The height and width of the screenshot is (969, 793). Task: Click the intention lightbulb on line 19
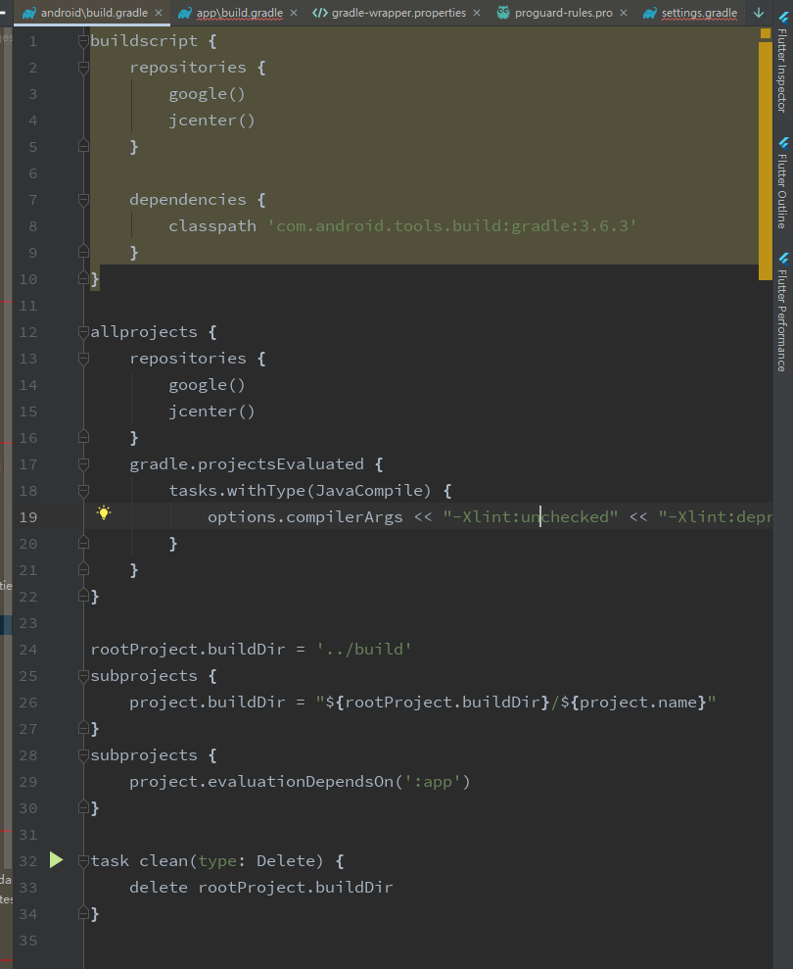[103, 512]
